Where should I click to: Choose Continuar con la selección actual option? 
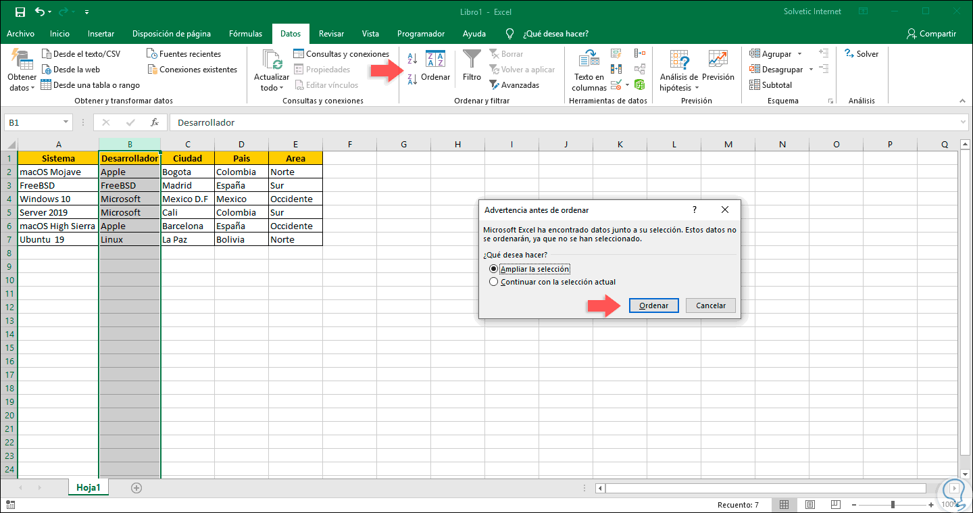click(493, 282)
